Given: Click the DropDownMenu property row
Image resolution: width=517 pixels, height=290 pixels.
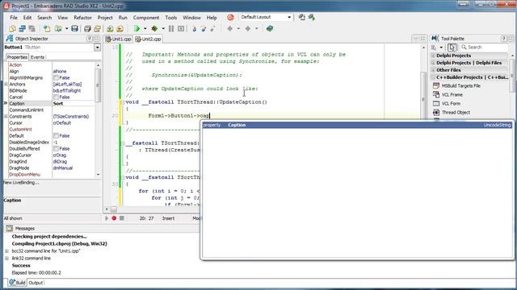Looking at the screenshot, I should 52,175.
